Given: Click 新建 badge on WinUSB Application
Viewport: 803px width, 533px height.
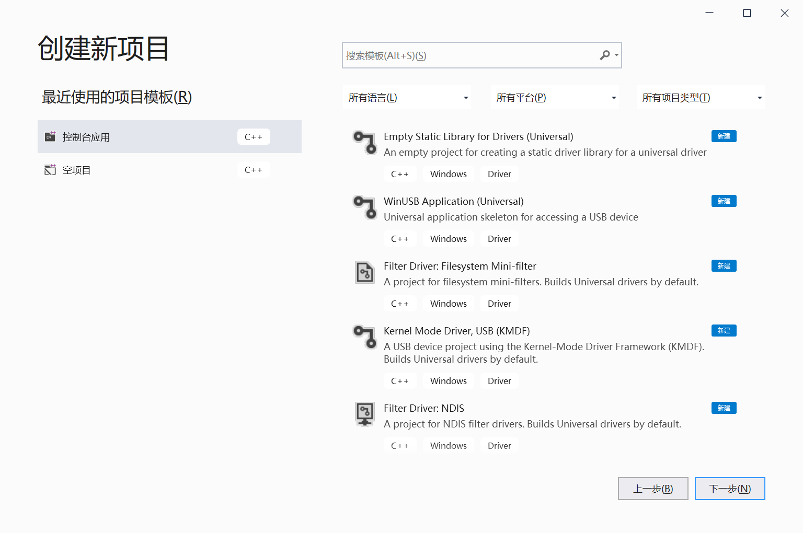Looking at the screenshot, I should click(x=724, y=201).
